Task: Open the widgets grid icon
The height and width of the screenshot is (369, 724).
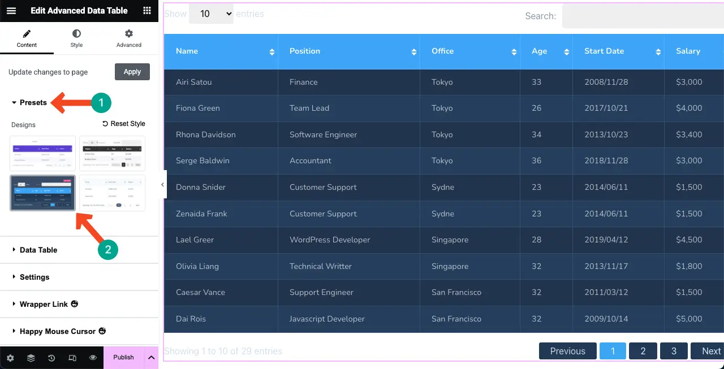Action: click(147, 11)
